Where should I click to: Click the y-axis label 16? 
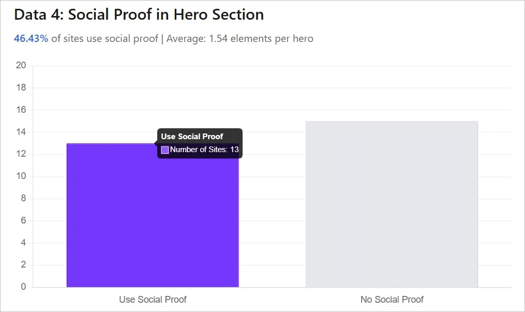click(x=21, y=110)
